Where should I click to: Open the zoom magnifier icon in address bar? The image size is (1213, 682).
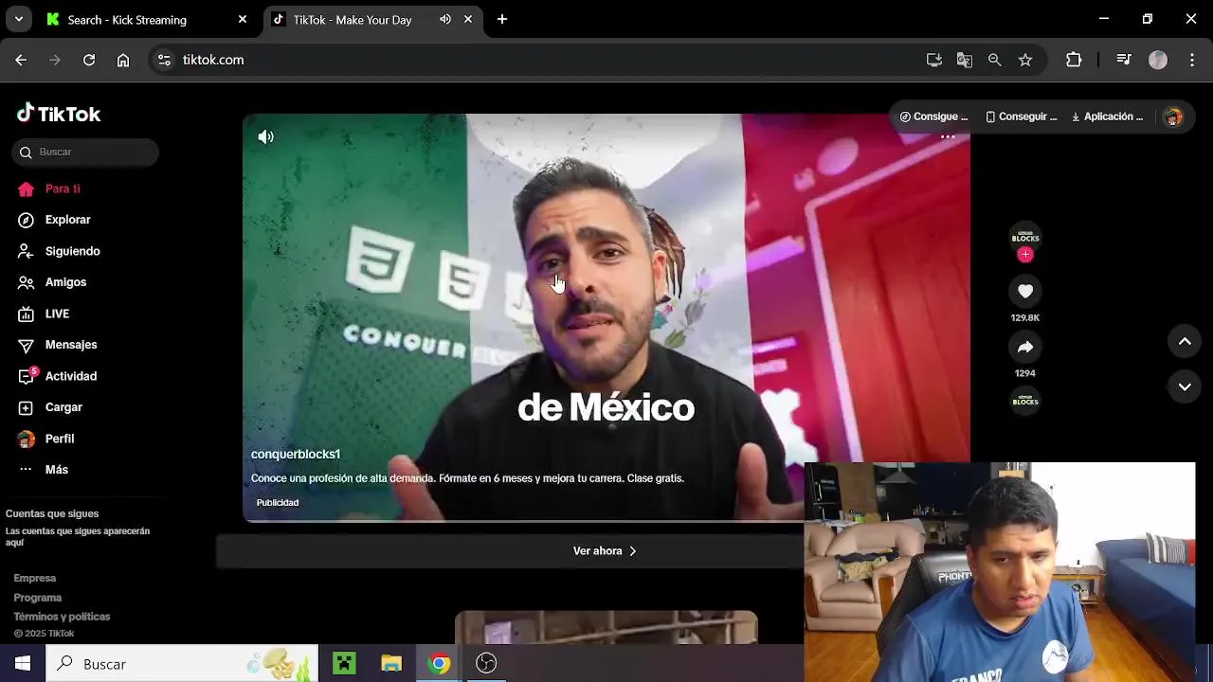pyautogui.click(x=994, y=60)
